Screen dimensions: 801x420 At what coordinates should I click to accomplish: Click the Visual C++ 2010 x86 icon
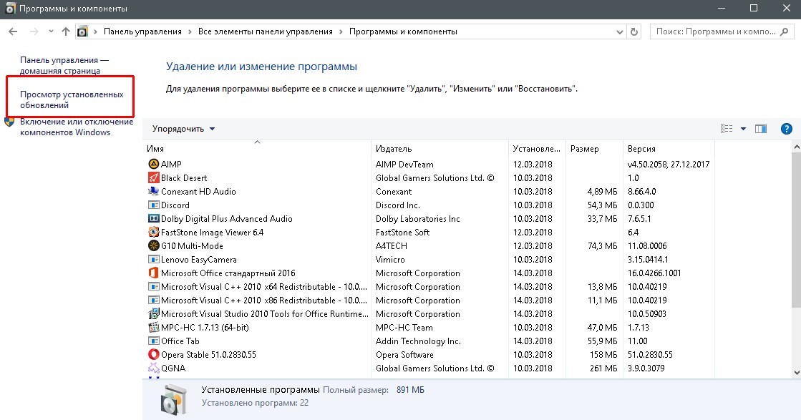153,300
